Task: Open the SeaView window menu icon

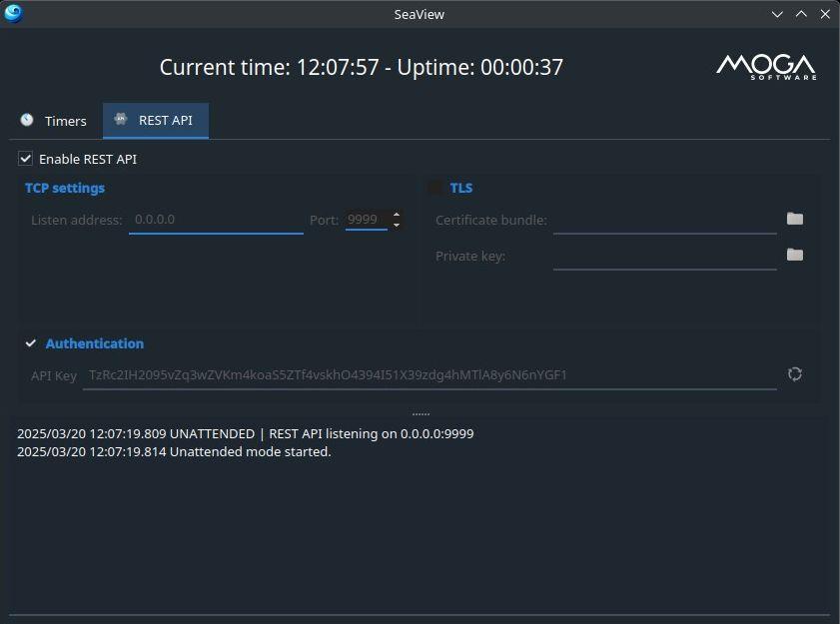Action: click(x=13, y=13)
